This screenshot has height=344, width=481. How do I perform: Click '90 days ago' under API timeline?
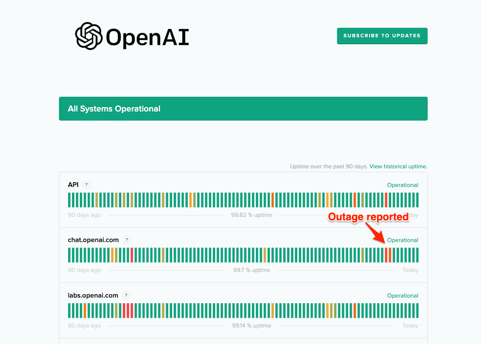[x=84, y=215]
